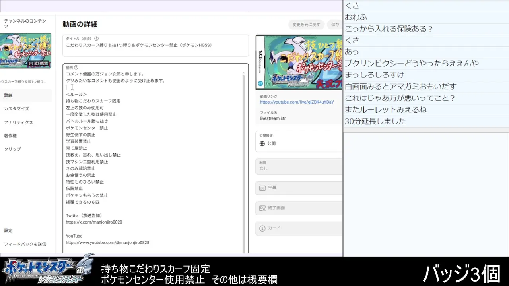Open the 詳細 tab in sidebar

[x=26, y=95]
